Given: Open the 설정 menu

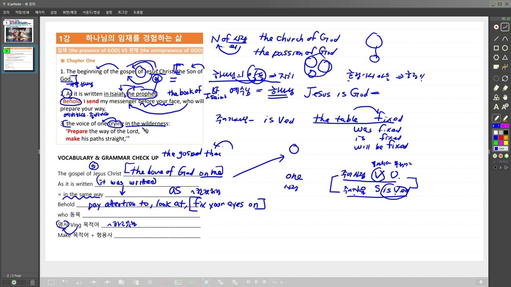Looking at the screenshot, I should tap(109, 12).
